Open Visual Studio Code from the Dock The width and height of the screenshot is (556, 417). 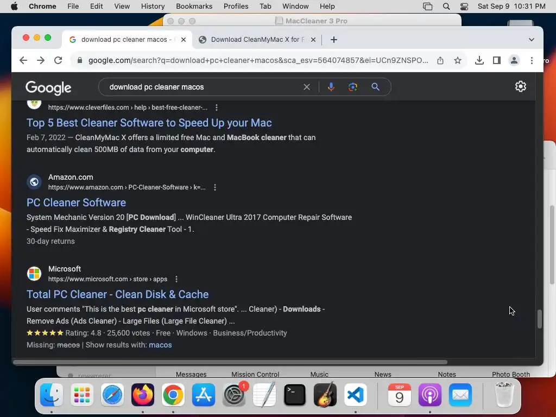coord(355,395)
